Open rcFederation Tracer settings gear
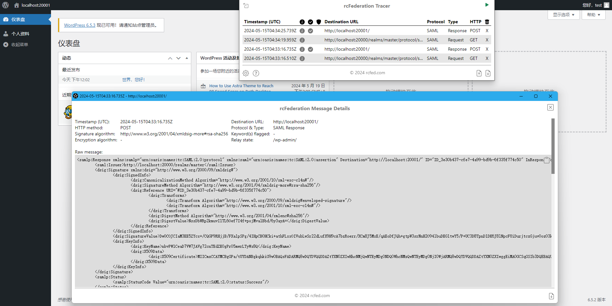612x306 pixels. 246,73
